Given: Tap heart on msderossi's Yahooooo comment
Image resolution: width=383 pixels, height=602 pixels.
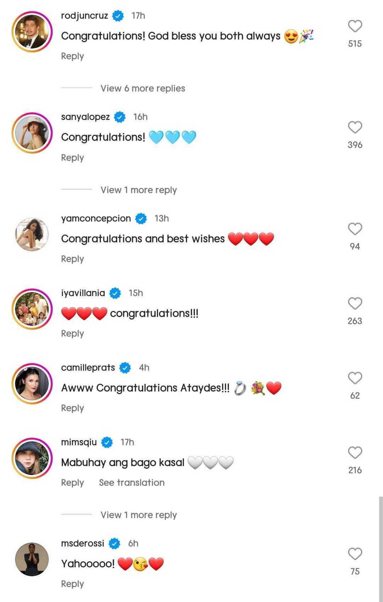Looking at the screenshot, I should [x=355, y=554].
